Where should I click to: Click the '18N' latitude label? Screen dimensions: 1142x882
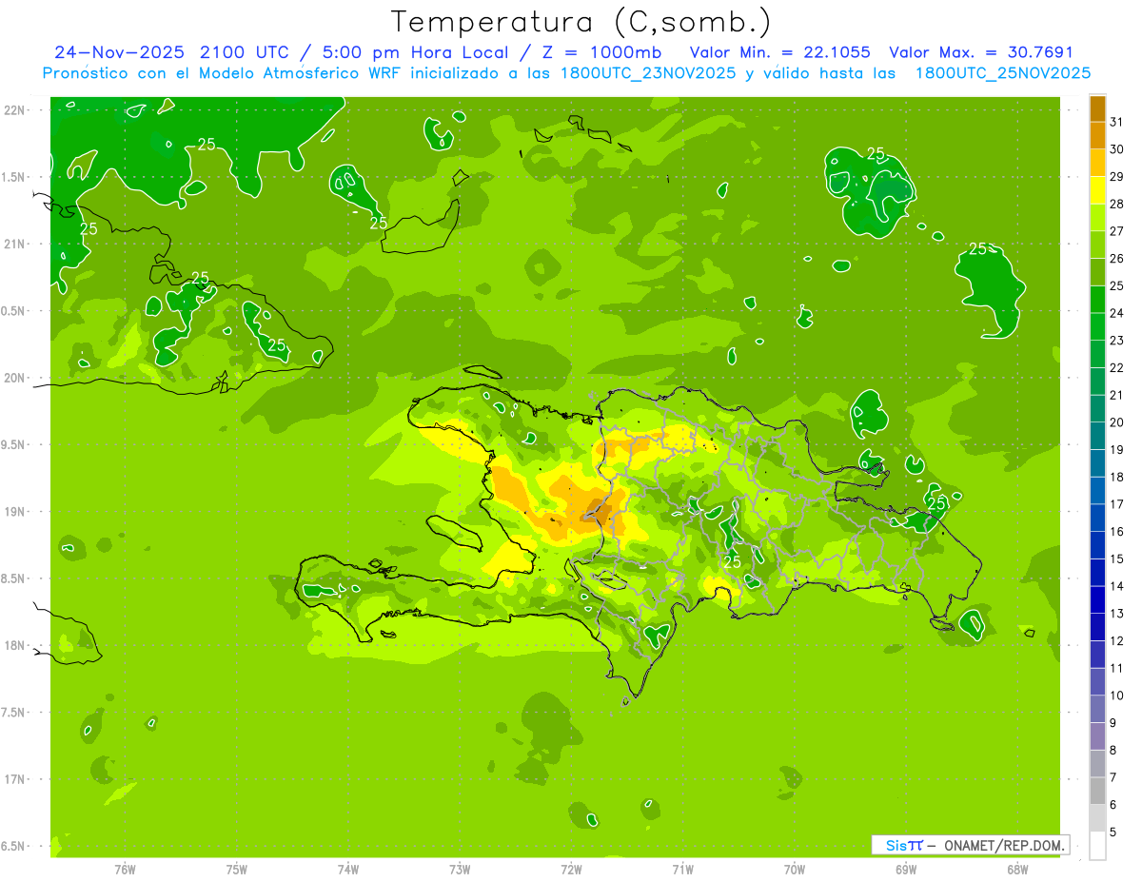coord(15,645)
